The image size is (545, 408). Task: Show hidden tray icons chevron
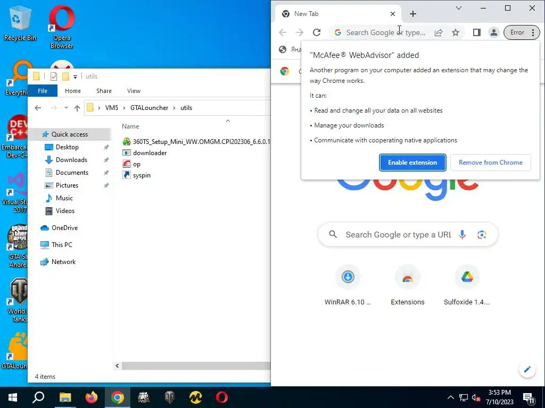pos(450,397)
